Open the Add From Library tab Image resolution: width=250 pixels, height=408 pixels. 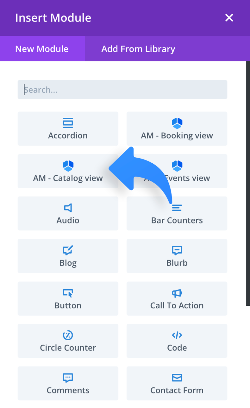point(138,49)
